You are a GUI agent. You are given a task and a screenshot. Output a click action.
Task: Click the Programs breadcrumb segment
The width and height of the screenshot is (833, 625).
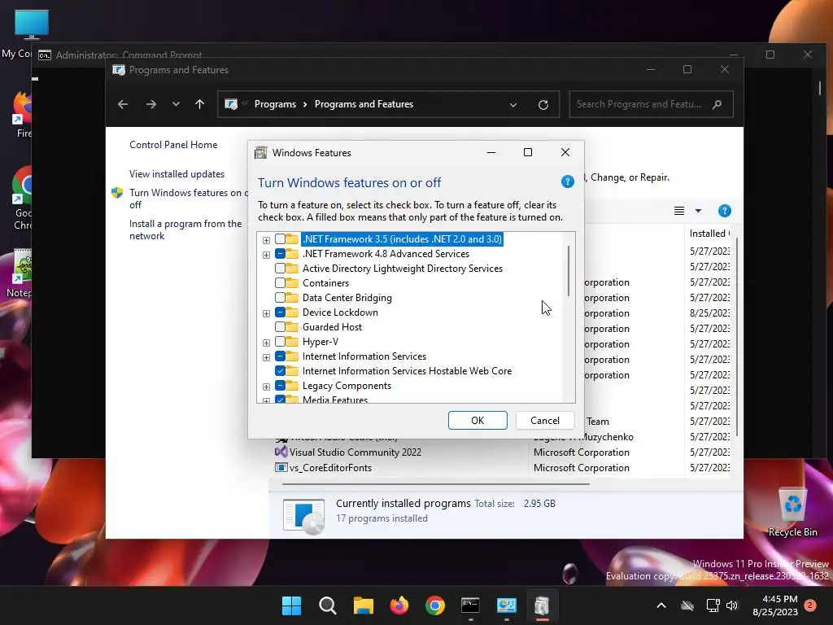pos(275,104)
